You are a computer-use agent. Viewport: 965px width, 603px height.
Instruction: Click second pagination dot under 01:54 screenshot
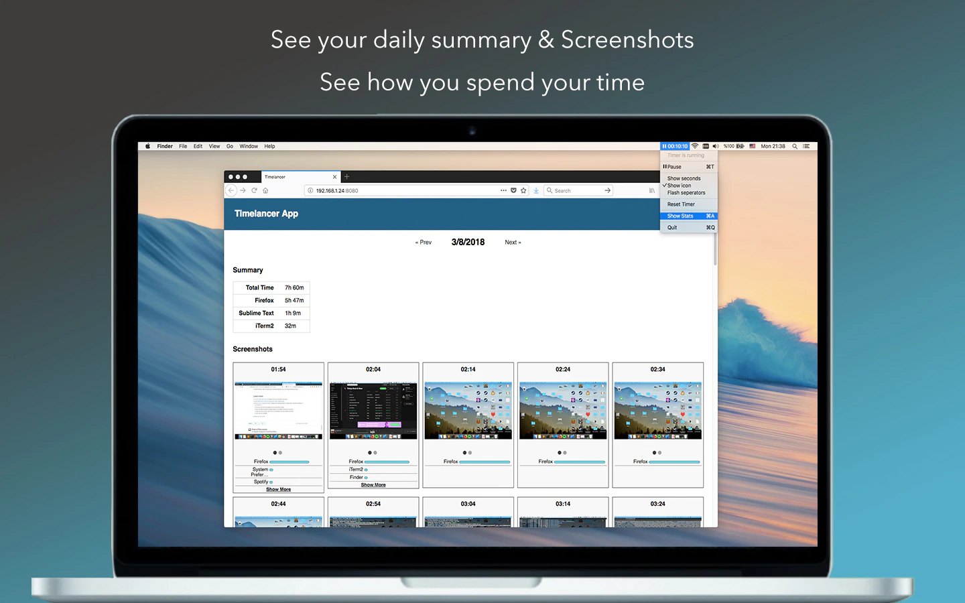point(281,453)
